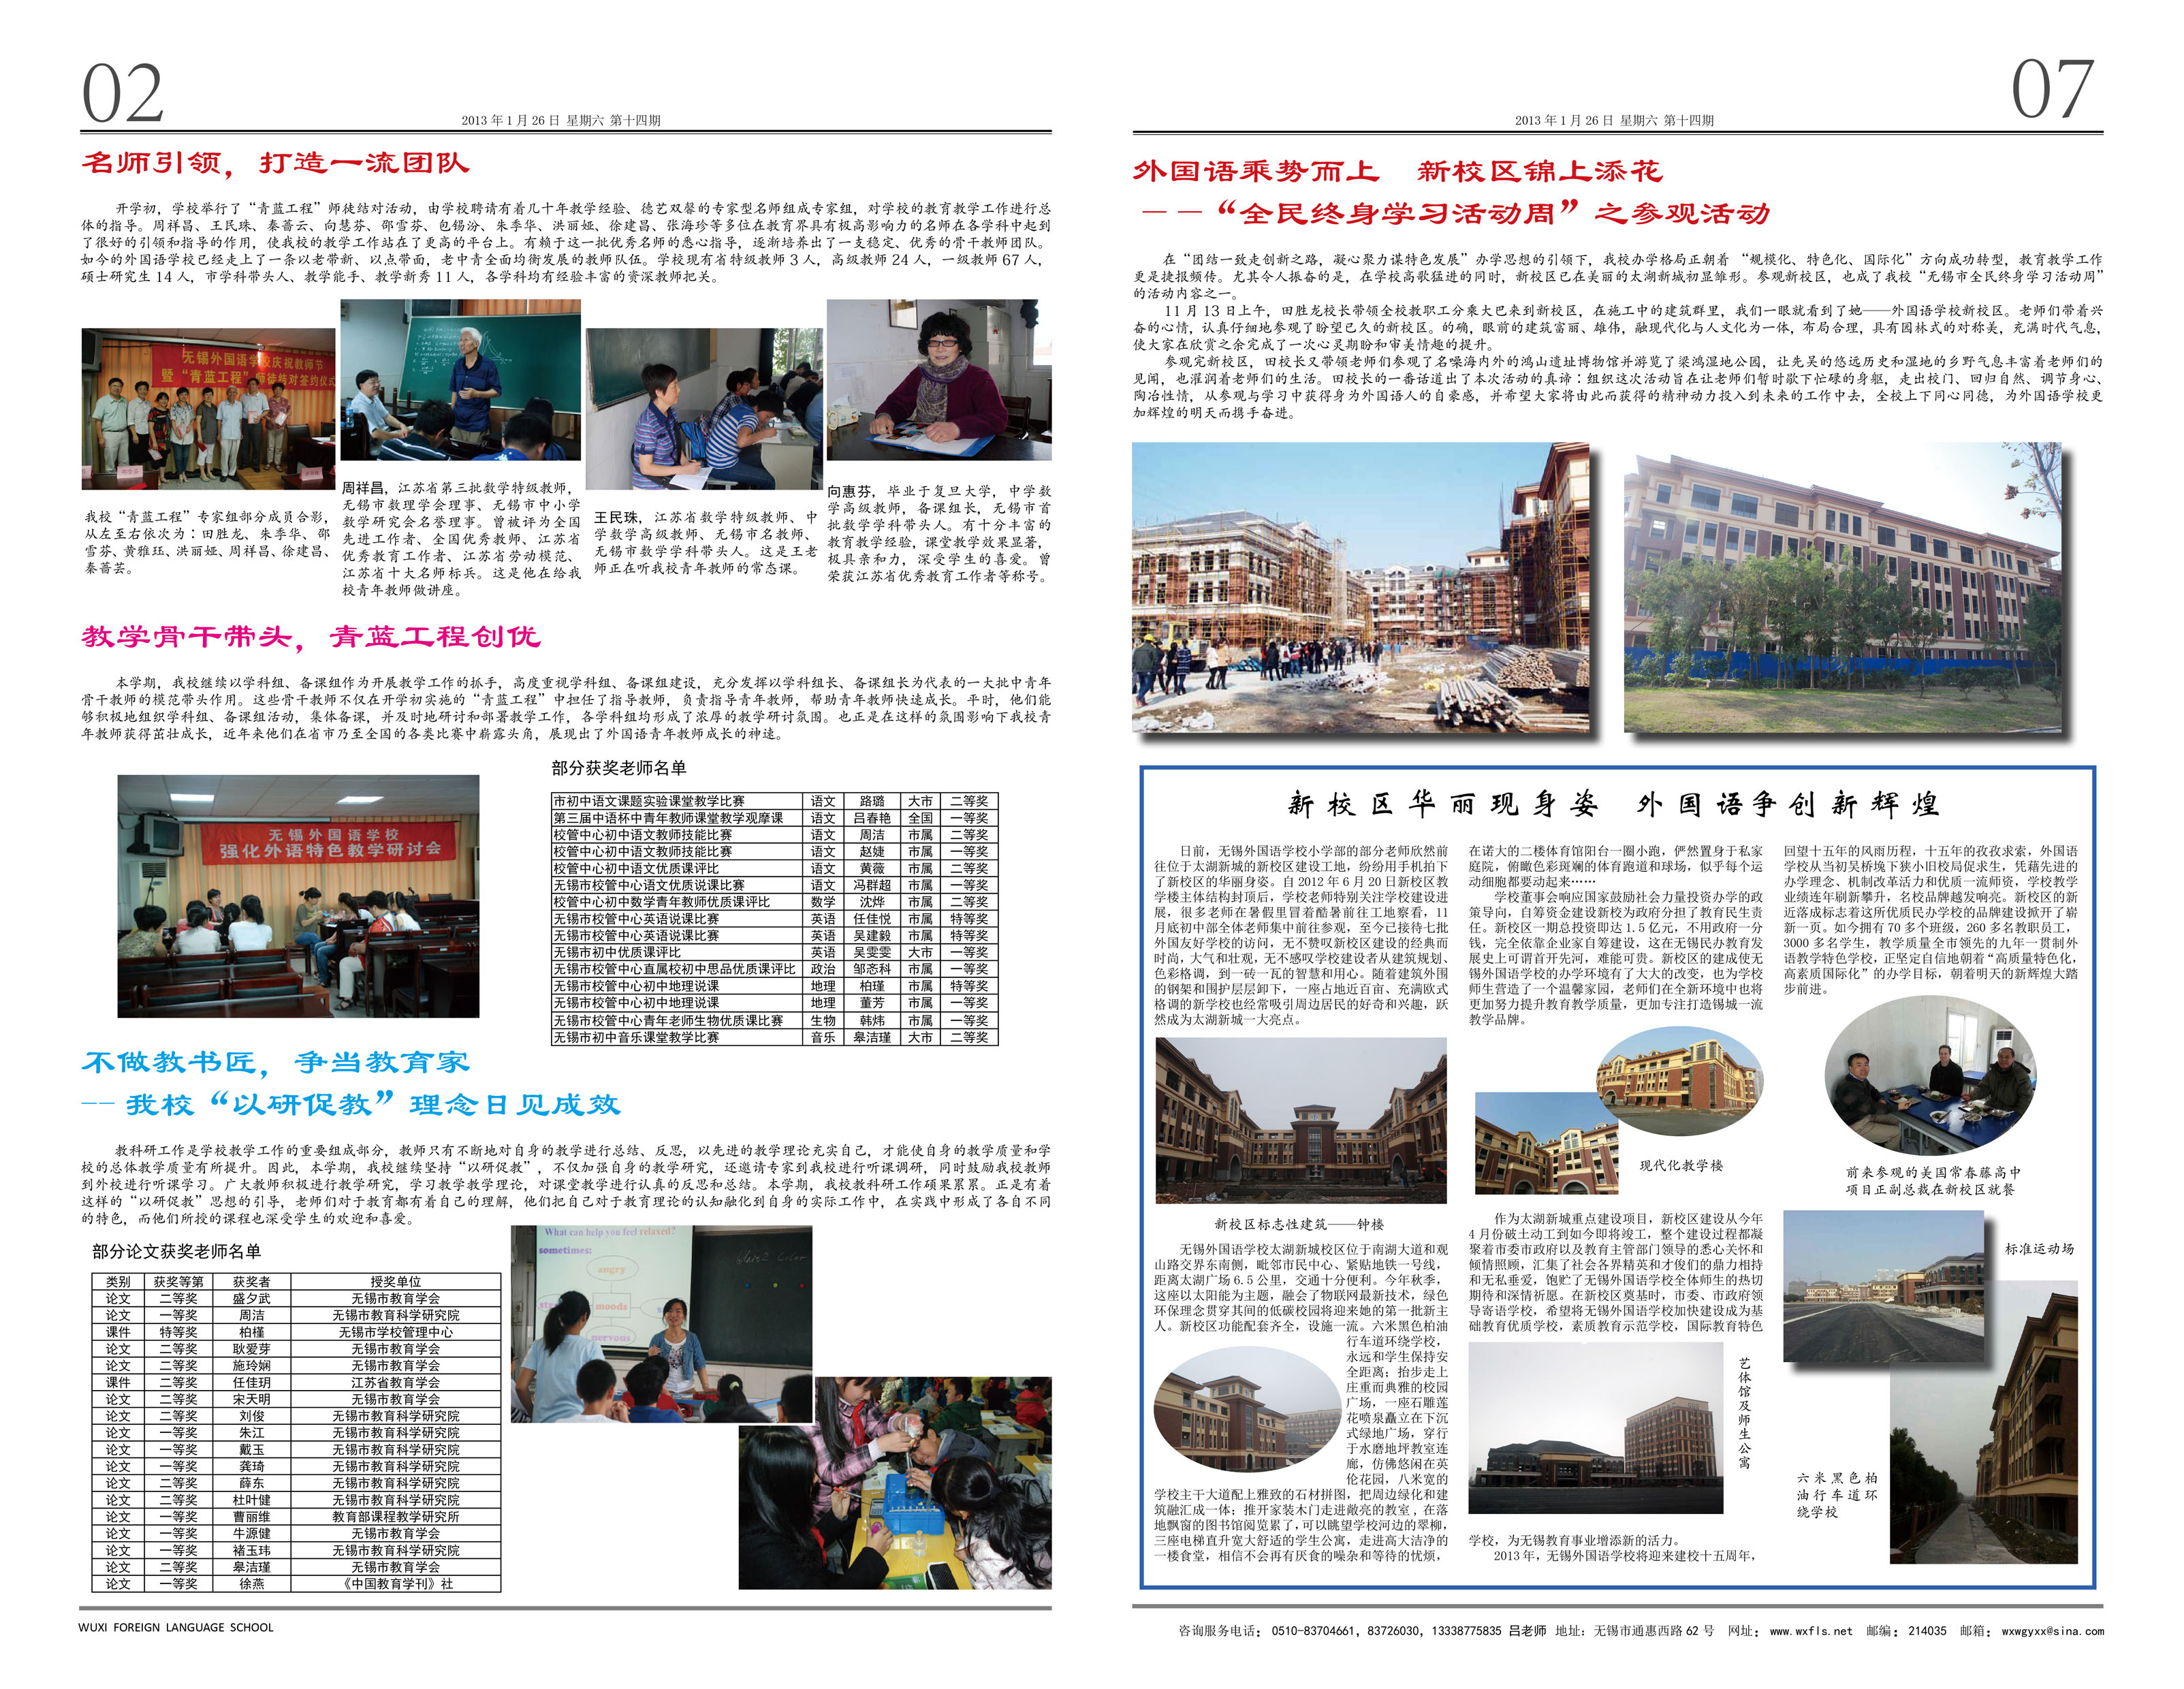Click the bold caption name "周祥昌" under the blackboard photo
2184x1689 pixels.
(363, 488)
